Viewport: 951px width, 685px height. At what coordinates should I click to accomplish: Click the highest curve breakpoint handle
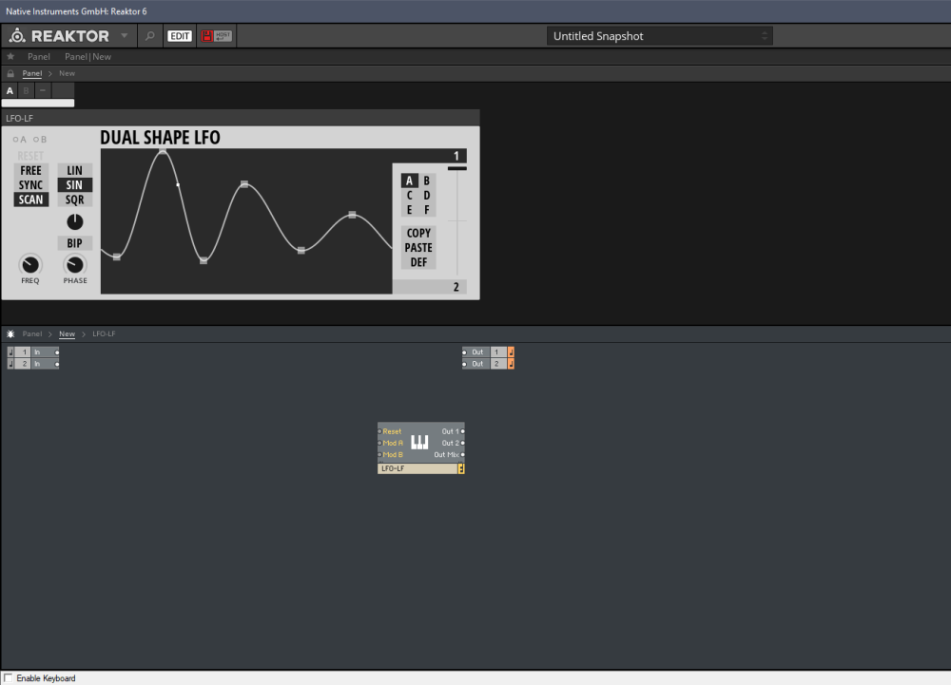click(x=163, y=151)
